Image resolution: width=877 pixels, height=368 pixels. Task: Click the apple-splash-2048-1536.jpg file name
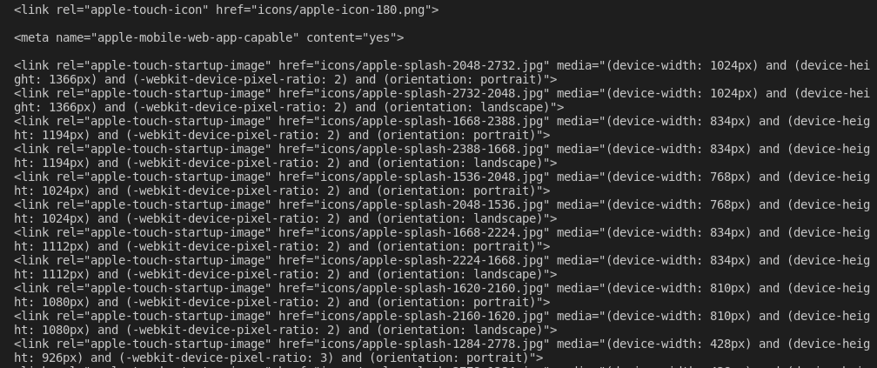[x=452, y=205]
